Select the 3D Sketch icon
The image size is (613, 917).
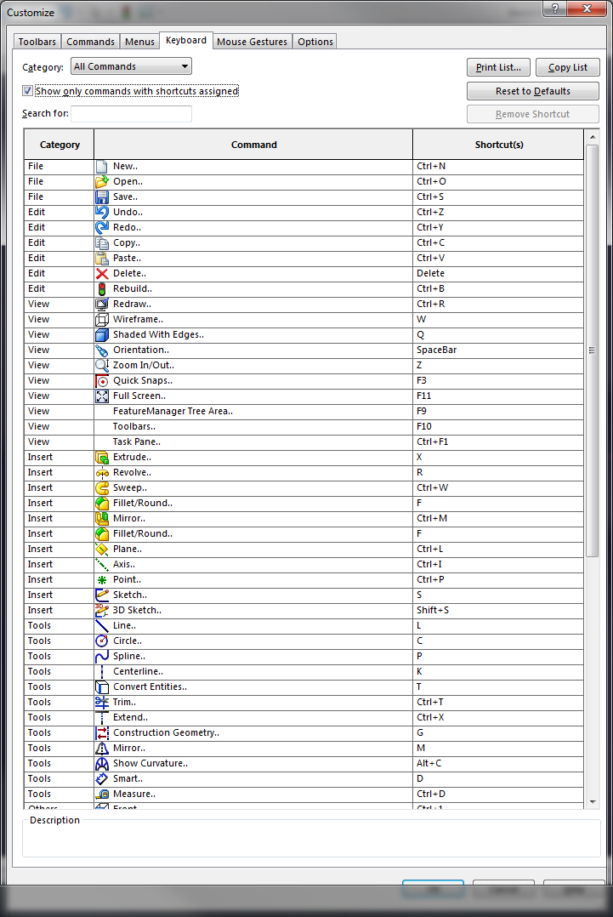pos(102,610)
